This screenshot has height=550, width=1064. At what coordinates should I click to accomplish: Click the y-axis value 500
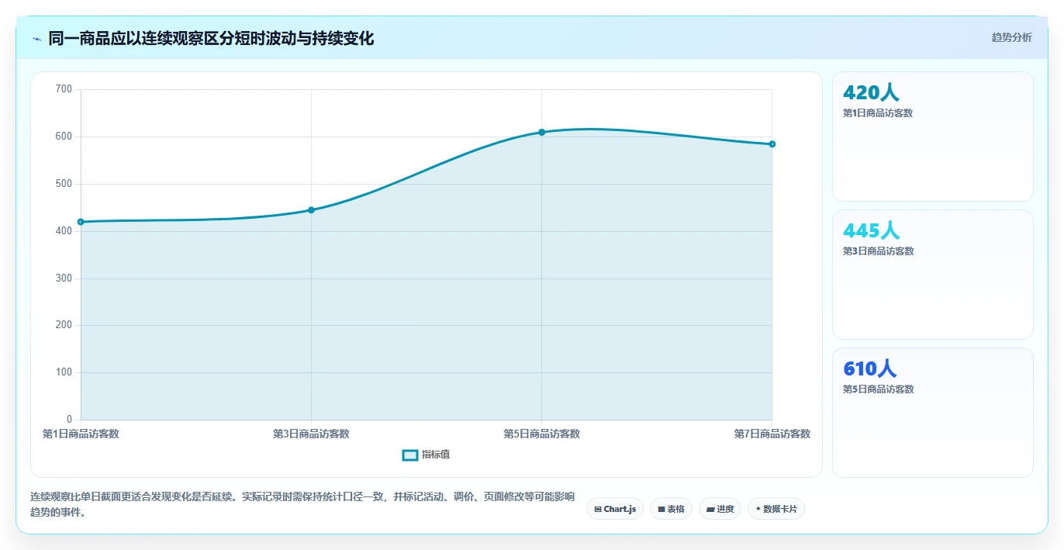(64, 184)
